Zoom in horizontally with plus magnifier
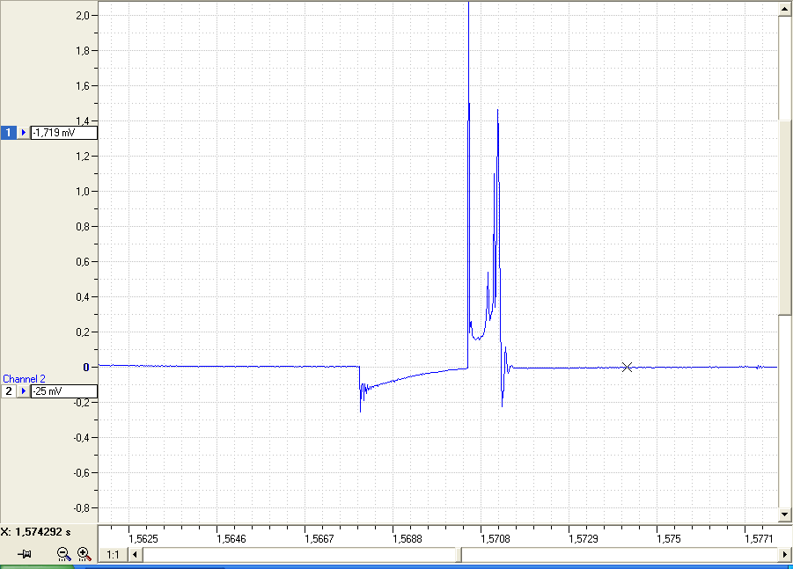 click(x=84, y=554)
